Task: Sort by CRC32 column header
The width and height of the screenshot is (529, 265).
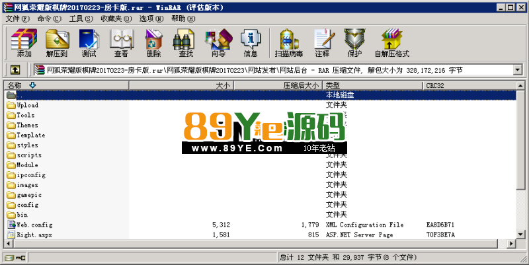Action: (x=469, y=85)
